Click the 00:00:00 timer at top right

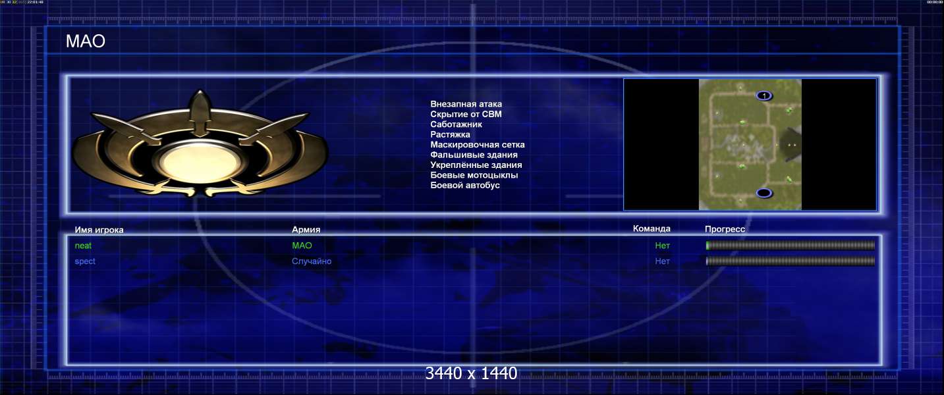[x=935, y=2]
